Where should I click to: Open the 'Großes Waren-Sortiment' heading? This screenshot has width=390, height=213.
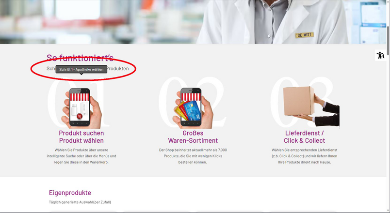[x=193, y=137]
